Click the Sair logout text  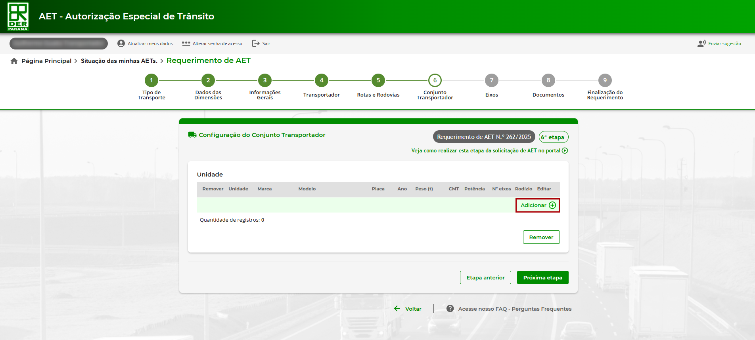266,44
